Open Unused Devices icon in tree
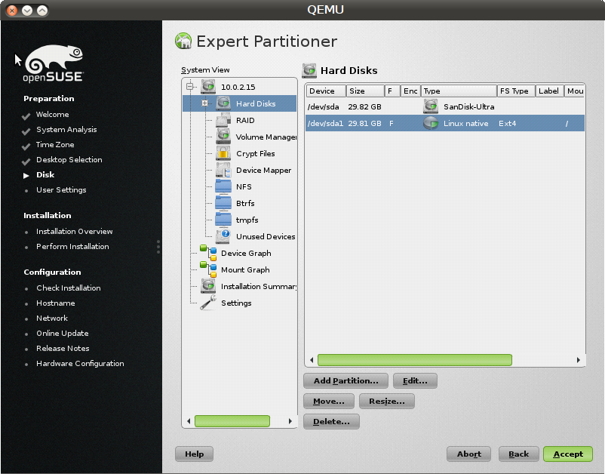Image resolution: width=605 pixels, height=474 pixels. pos(223,236)
